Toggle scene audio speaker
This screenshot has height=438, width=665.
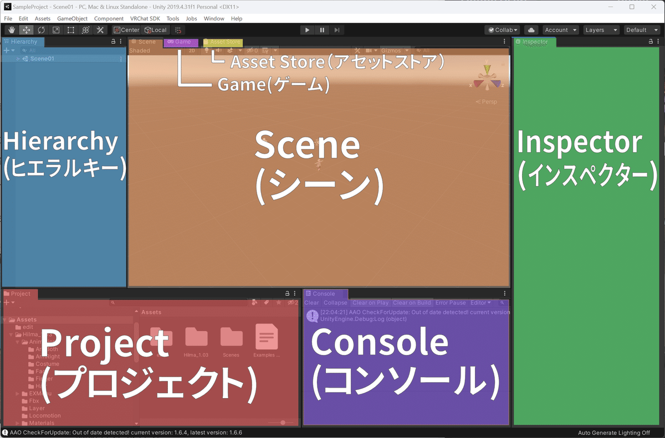[219, 50]
